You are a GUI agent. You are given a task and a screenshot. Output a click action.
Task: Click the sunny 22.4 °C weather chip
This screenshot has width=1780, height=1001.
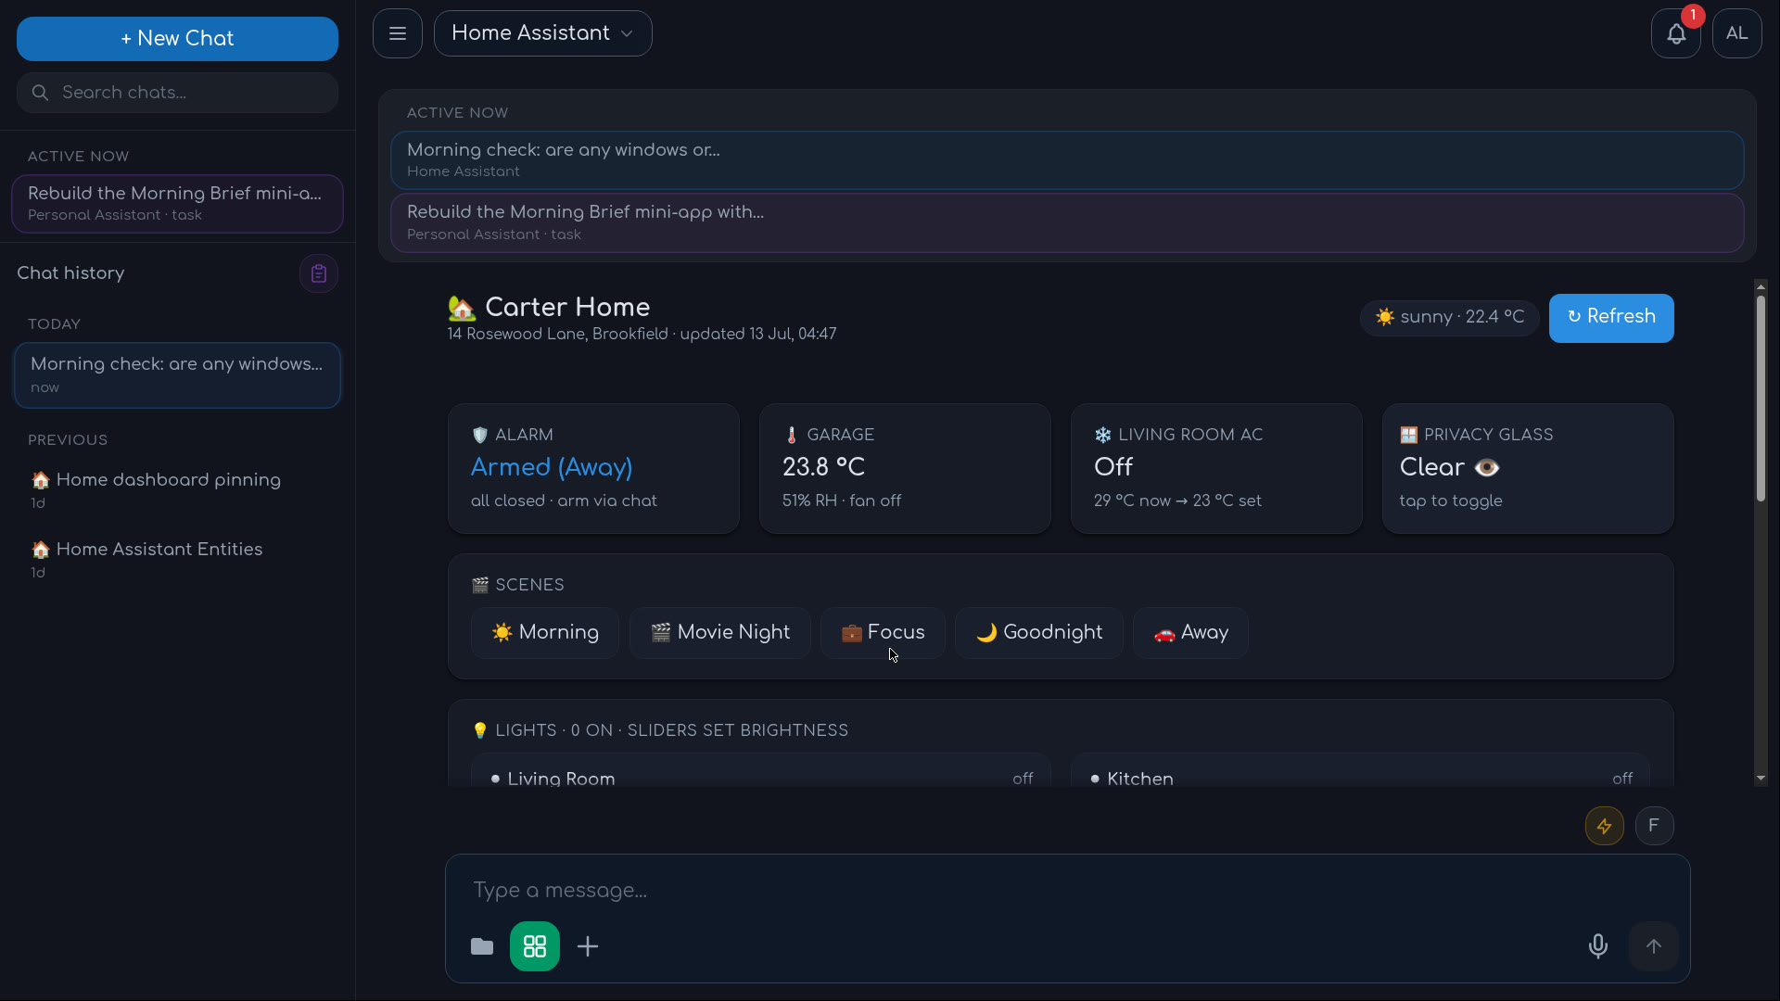[x=1449, y=318]
